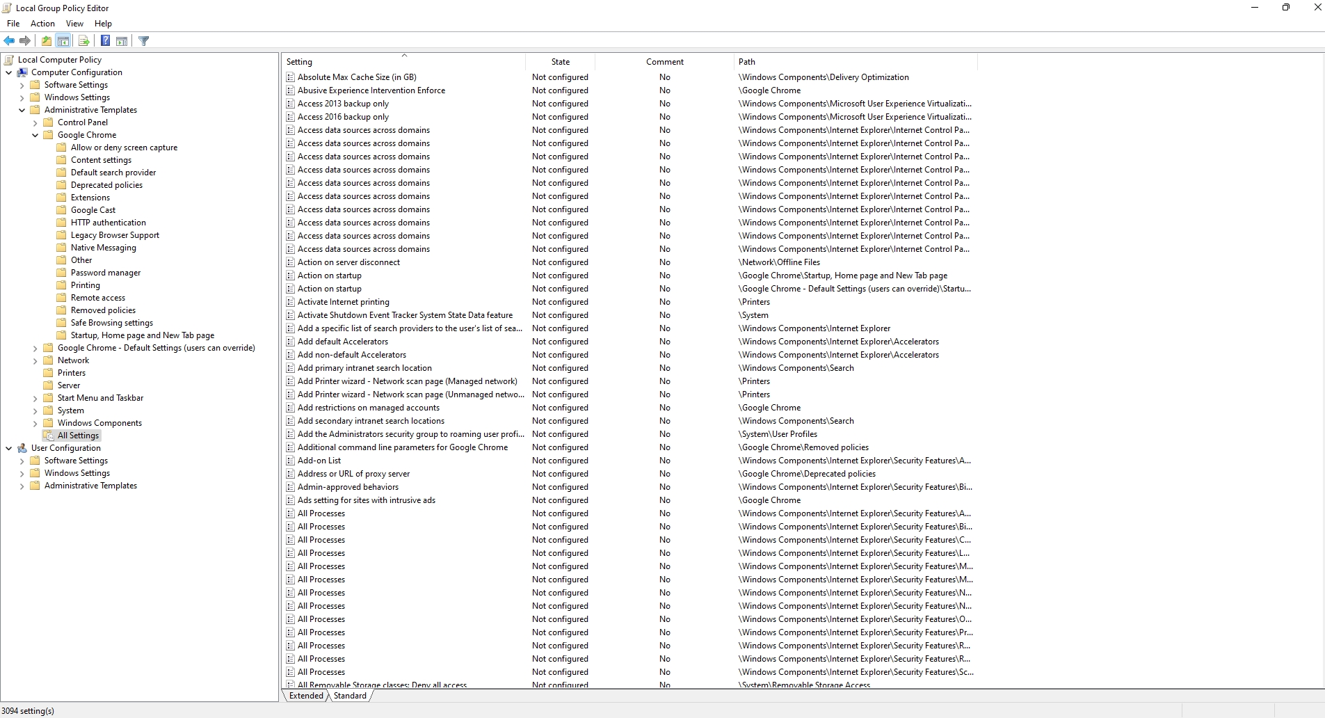
Task: Click policy icon for Absolute Max Cache Size
Action: [291, 77]
